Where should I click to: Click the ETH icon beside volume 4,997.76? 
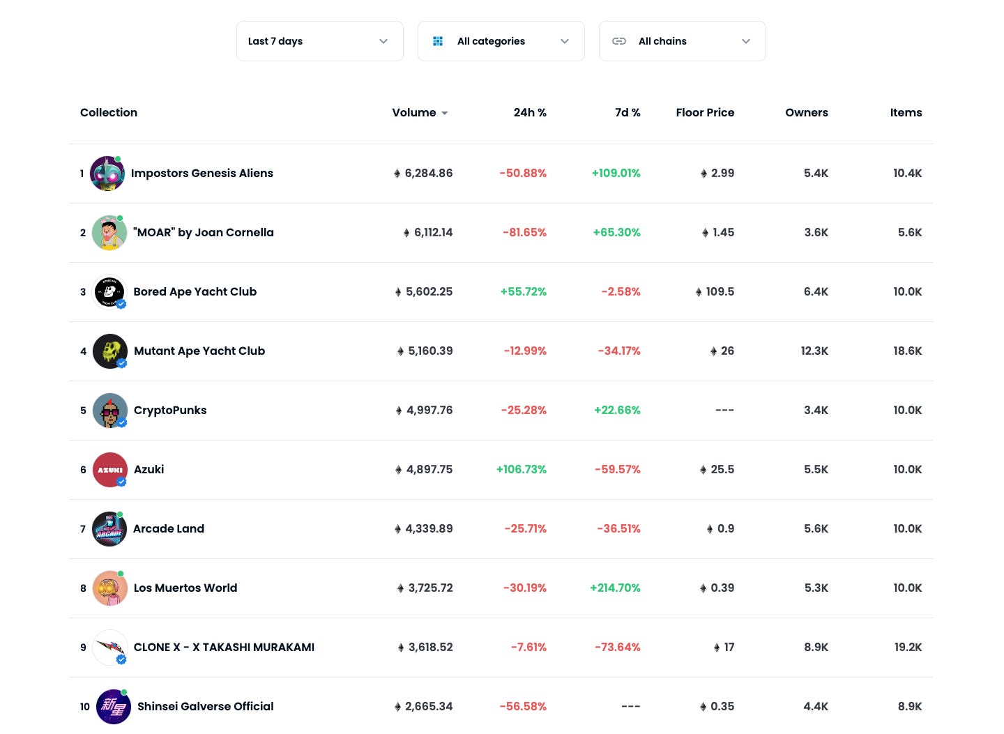pyautogui.click(x=399, y=411)
